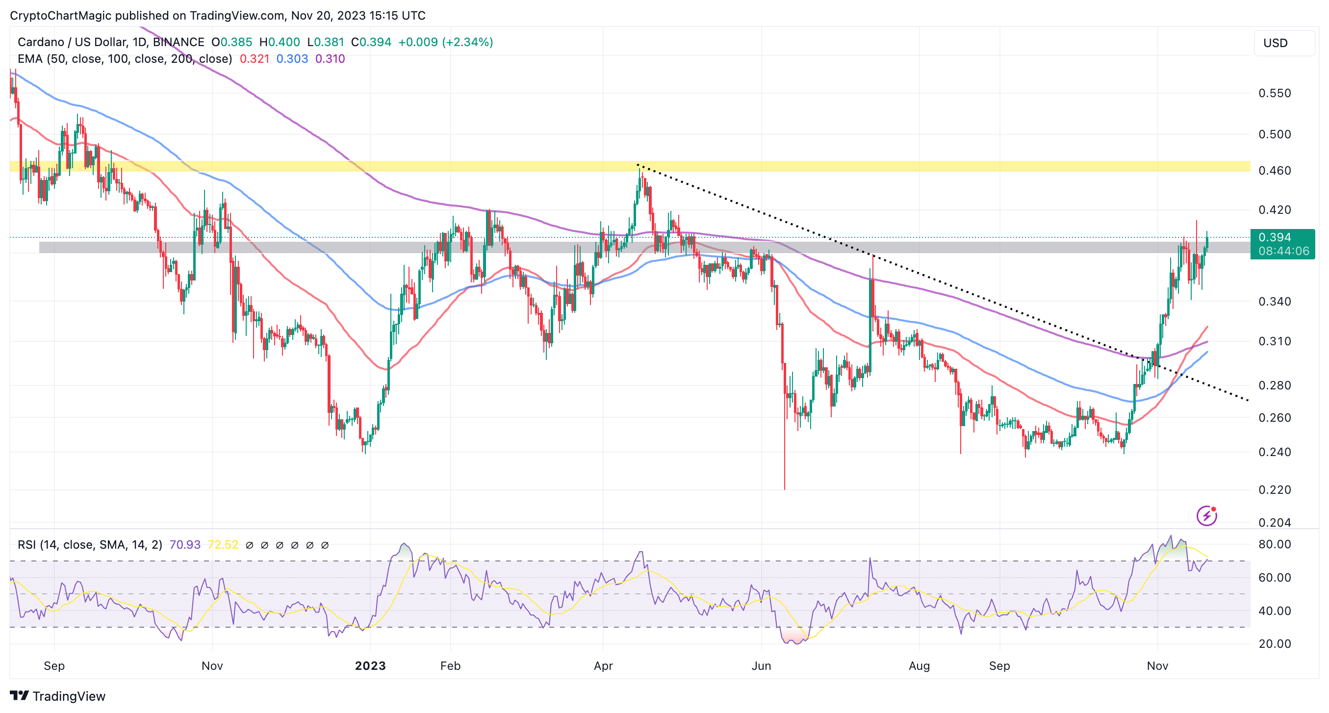The image size is (1329, 713).
Task: Click the current price label 0.394
Action: (1274, 237)
